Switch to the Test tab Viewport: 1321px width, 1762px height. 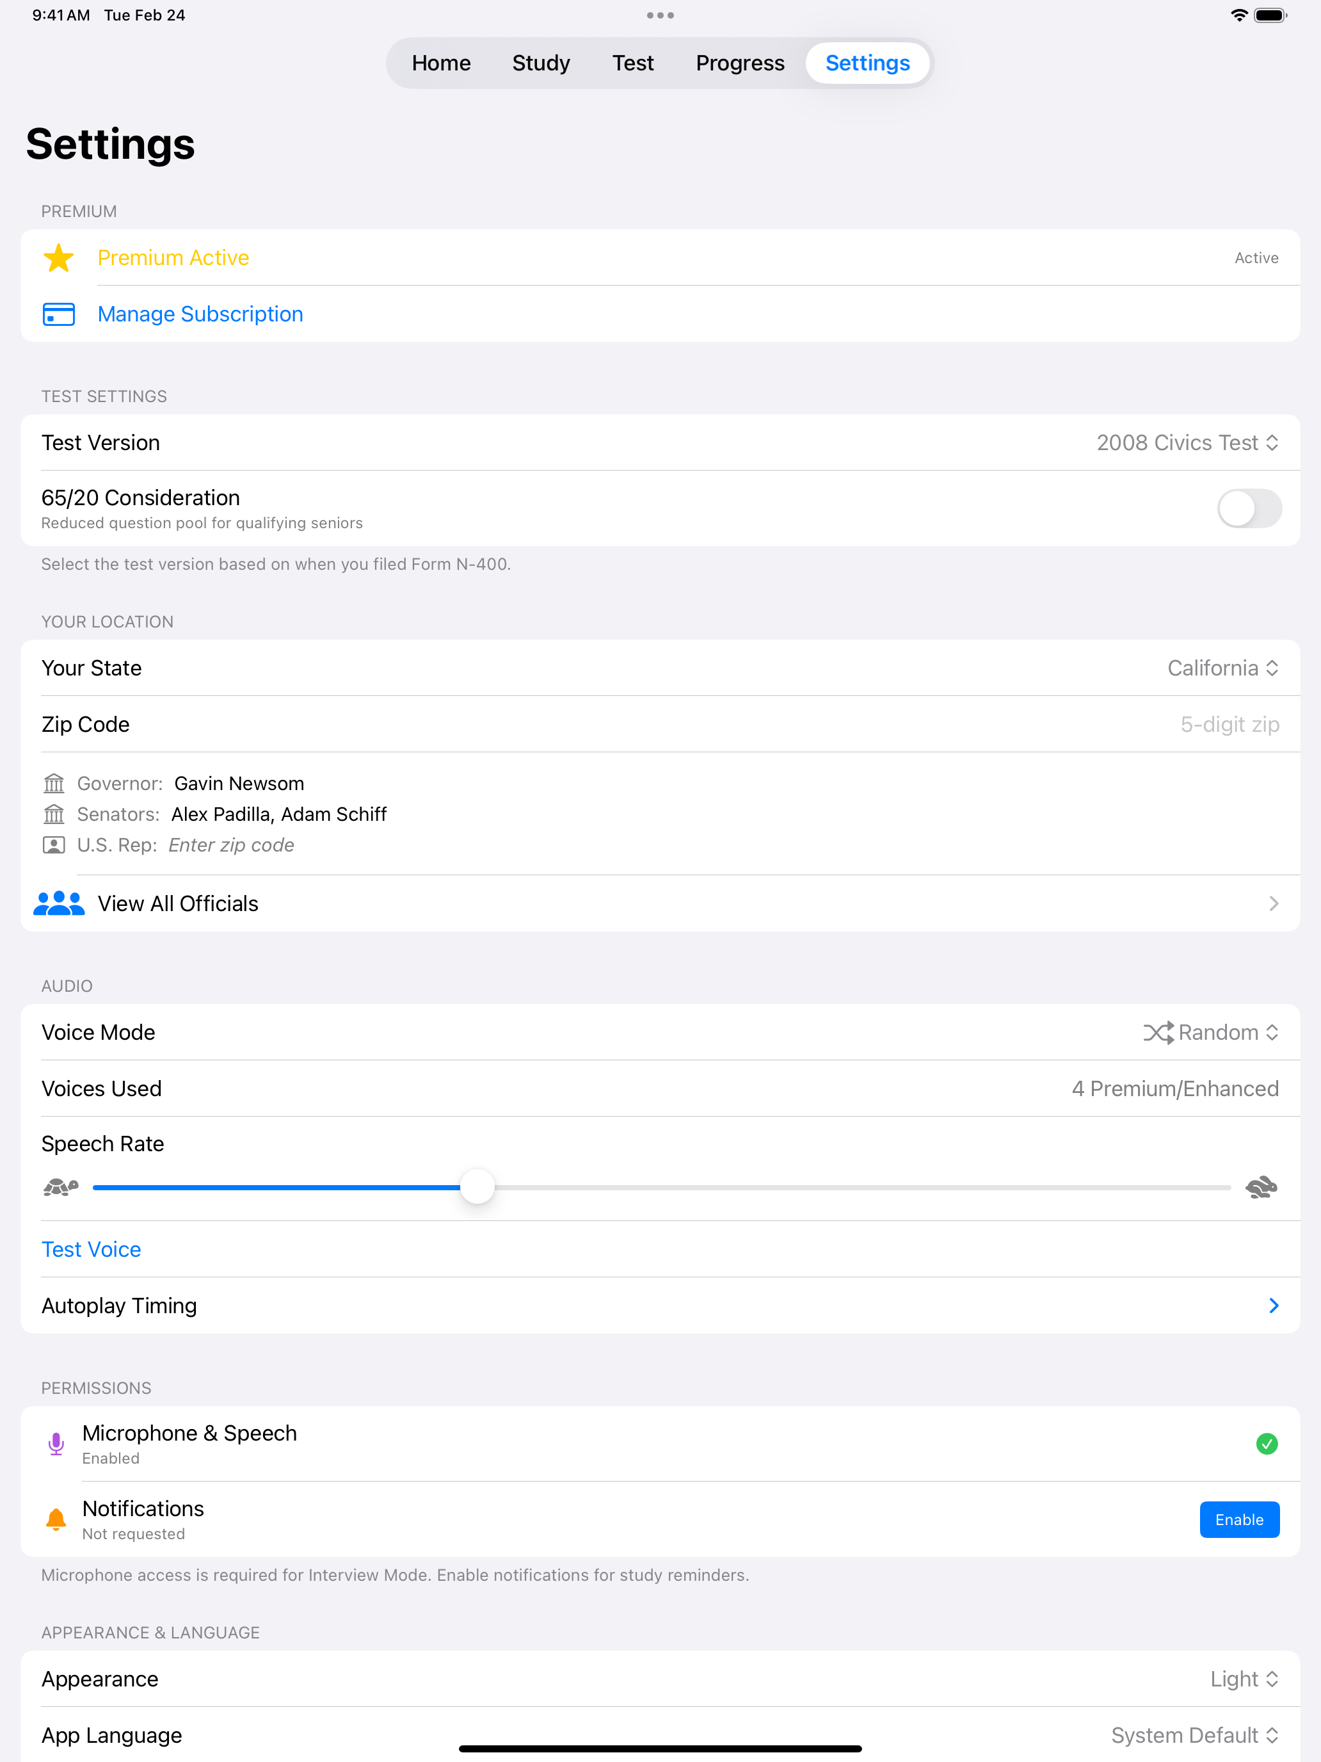coord(633,63)
